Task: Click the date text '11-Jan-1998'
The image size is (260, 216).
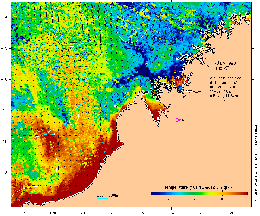Action: (223, 63)
